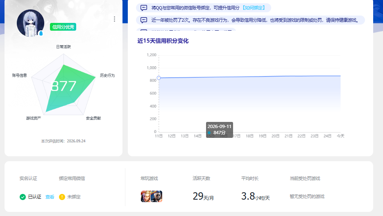Click the 本次评估时间 date text
The height and width of the screenshot is (216, 383).
[x=63, y=141]
